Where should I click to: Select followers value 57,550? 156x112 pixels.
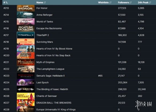click(x=122, y=15)
